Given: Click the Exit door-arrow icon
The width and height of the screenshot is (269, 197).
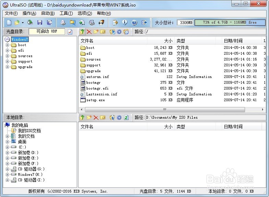Looking at the screenshot, I should [144, 23].
